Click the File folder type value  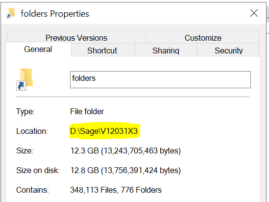[87, 112]
